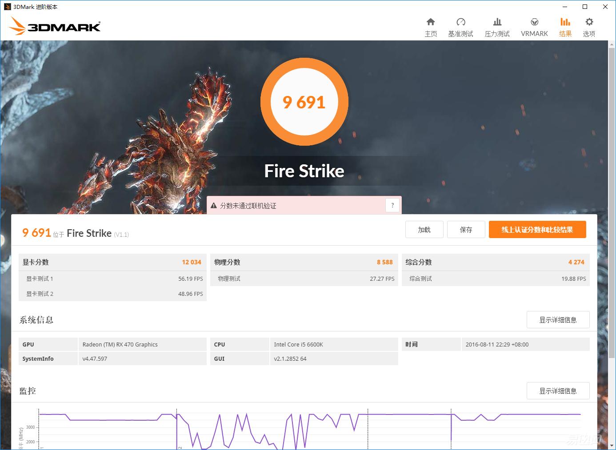Select the Fire Strike score circle
The image size is (616, 450).
[x=304, y=102]
